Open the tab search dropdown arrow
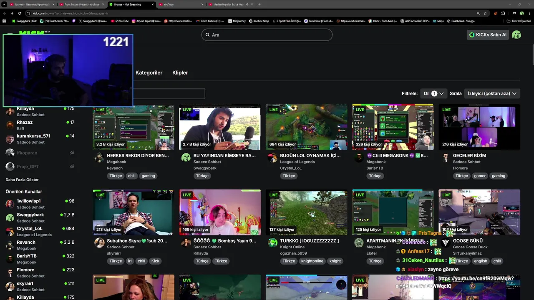Image resolution: width=534 pixels, height=300 pixels. (x=4, y=4)
